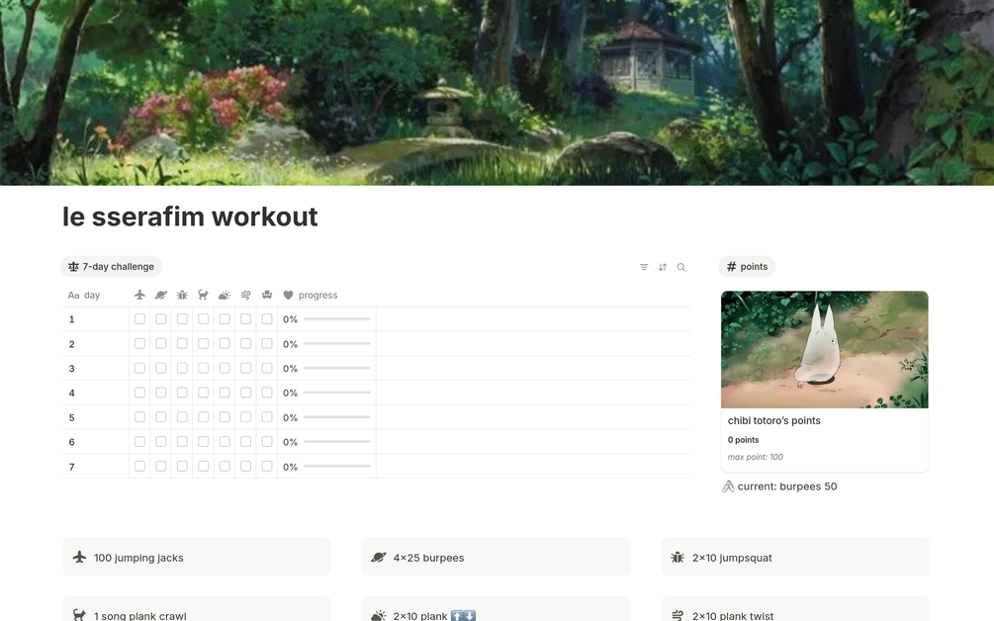Screen dimensions: 994x621
Task: Click the progress column header
Action: tap(326, 296)
